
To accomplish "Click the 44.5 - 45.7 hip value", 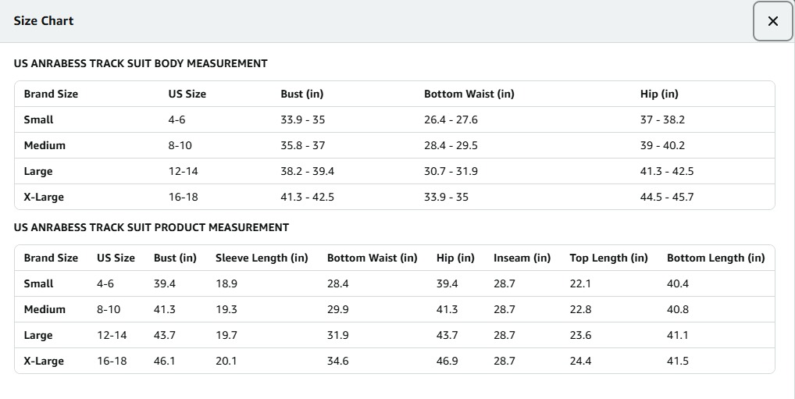I will tap(666, 197).
